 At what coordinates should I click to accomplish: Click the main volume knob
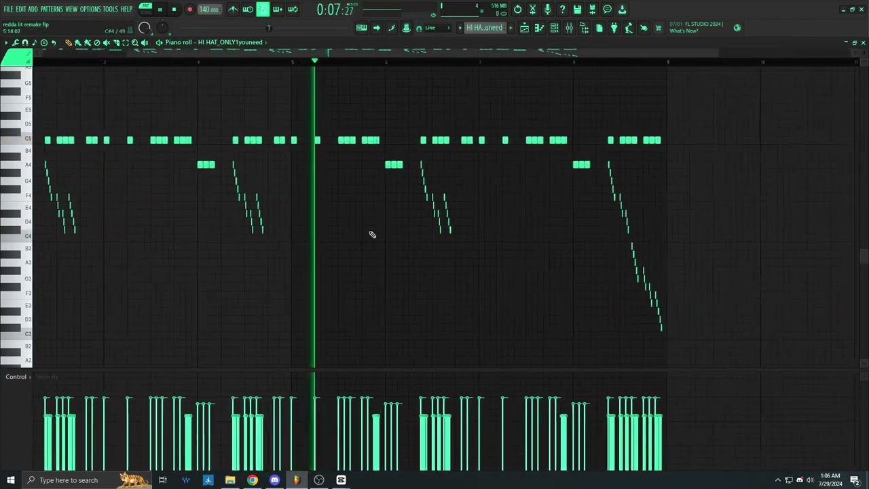(145, 28)
